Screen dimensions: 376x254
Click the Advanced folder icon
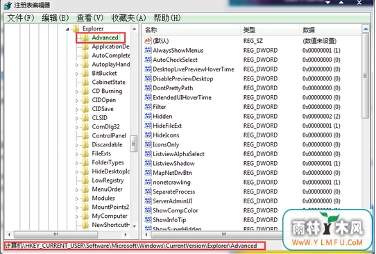[x=85, y=37]
